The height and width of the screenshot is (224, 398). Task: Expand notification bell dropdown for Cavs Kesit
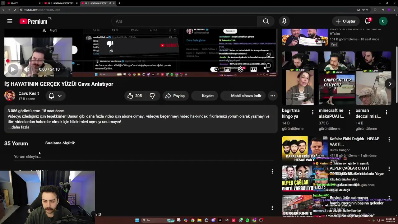[59, 96]
